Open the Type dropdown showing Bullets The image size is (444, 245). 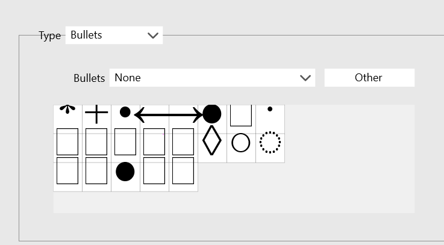point(106,35)
